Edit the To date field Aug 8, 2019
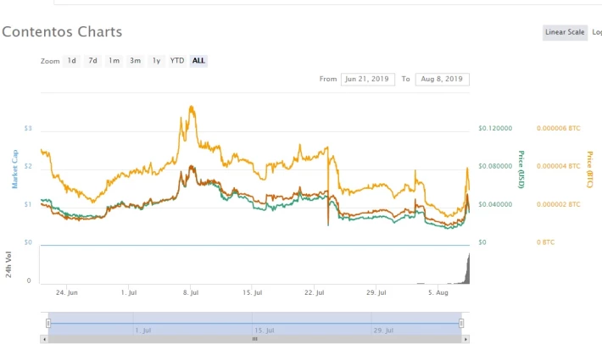This screenshot has width=602, height=344. [442, 79]
